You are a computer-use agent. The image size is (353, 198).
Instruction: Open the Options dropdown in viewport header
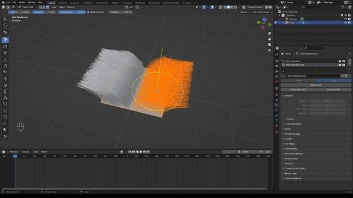[x=245, y=12]
